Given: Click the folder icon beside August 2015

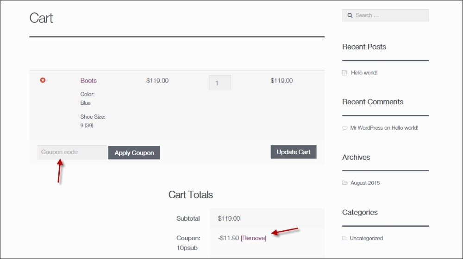Looking at the screenshot, I should (345, 183).
